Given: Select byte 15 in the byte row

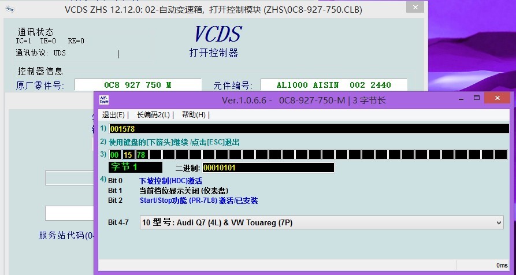Looking at the screenshot, I should (128, 155).
